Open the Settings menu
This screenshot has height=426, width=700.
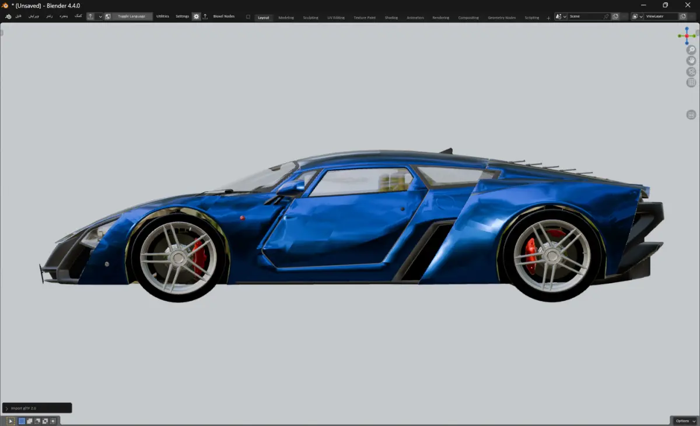(x=183, y=16)
